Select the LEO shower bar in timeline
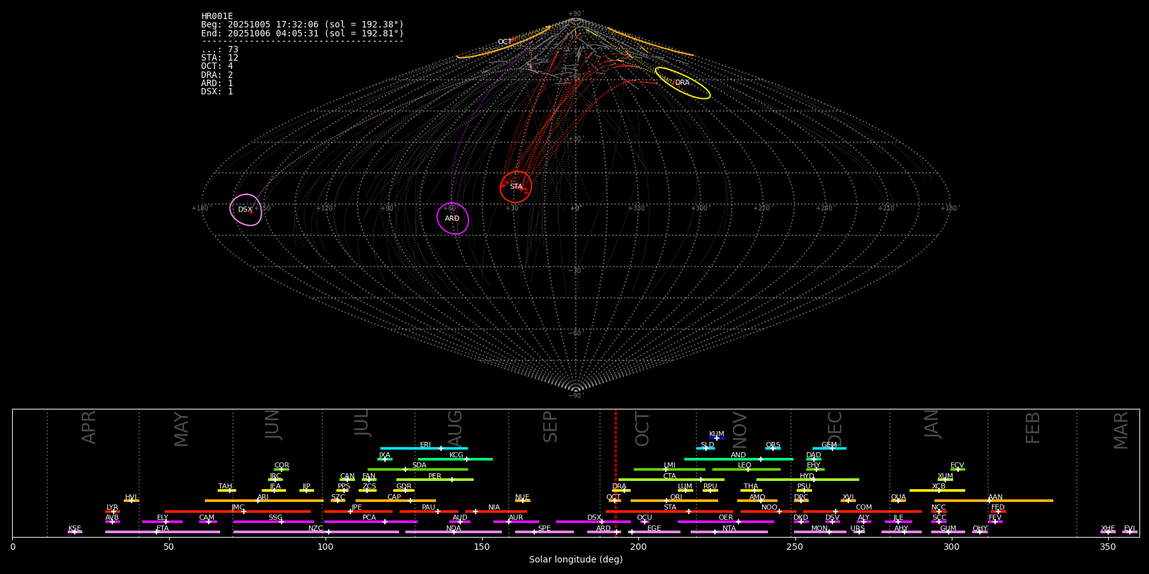 coord(746,469)
